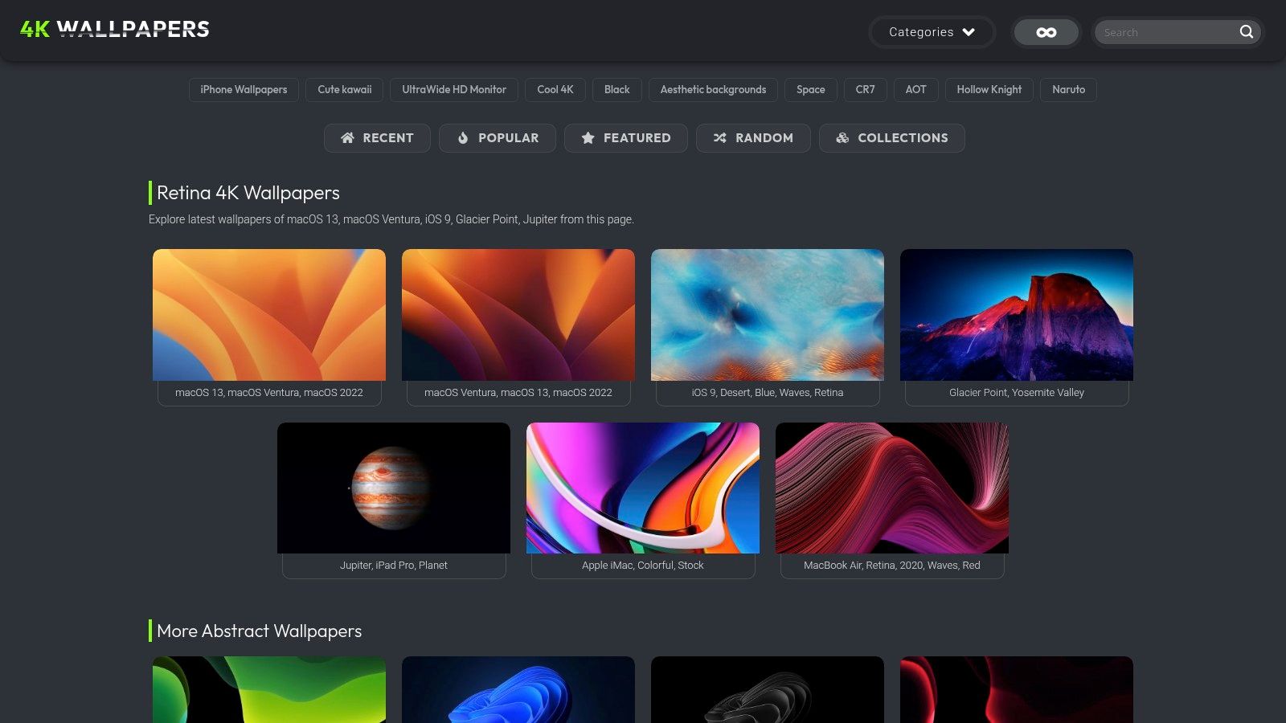Image resolution: width=1286 pixels, height=723 pixels.
Task: Open the dark macOS Ventura wallpaper thumbnail
Action: (518, 315)
